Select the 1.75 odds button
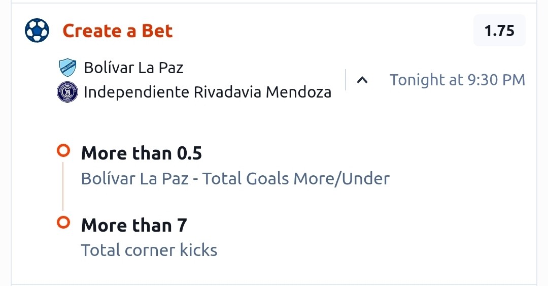548x286 pixels. (499, 30)
